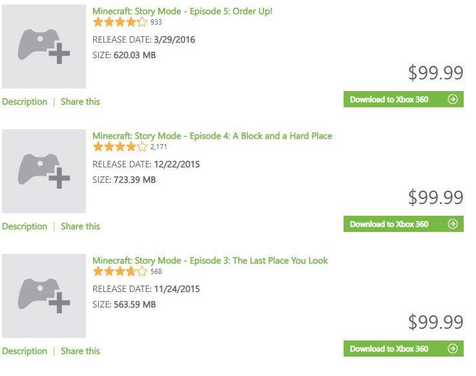The height and width of the screenshot is (376, 476).
Task: Click the Episode 4 controller placeholder thumbnail
Action: tap(44, 171)
